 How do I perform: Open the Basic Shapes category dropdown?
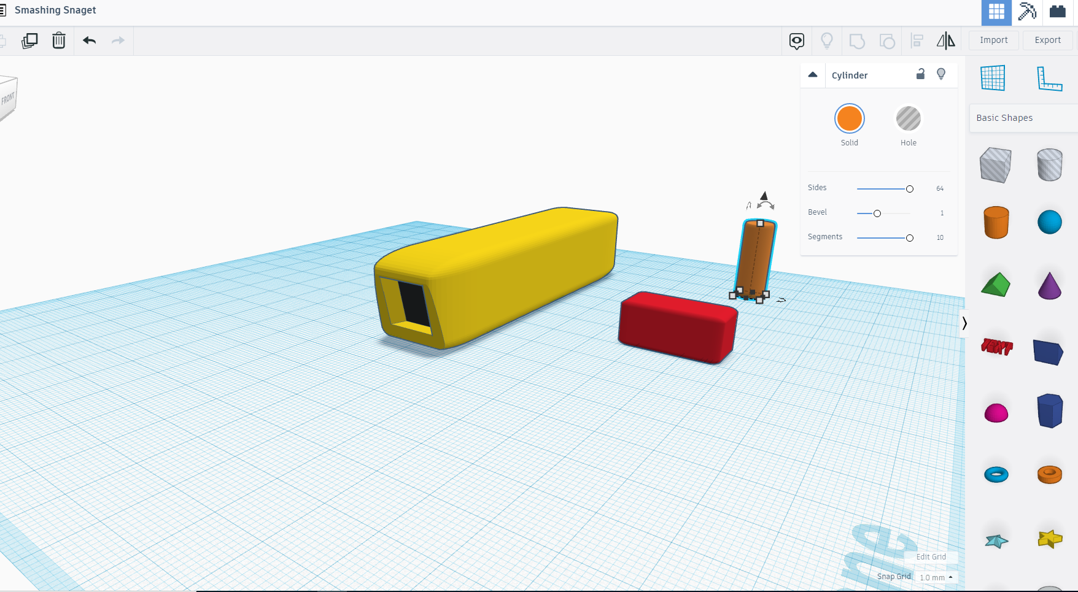1024,118
